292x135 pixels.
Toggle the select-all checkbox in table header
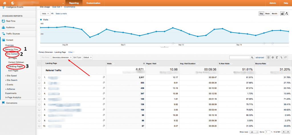(39, 64)
